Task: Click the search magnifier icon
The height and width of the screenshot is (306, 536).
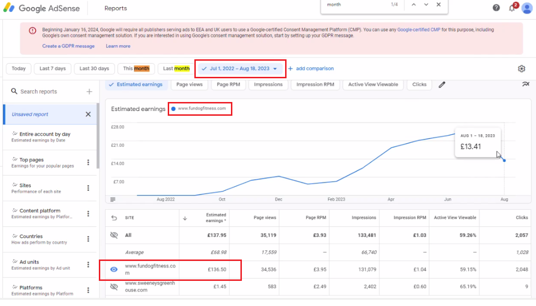Action: pos(14,91)
